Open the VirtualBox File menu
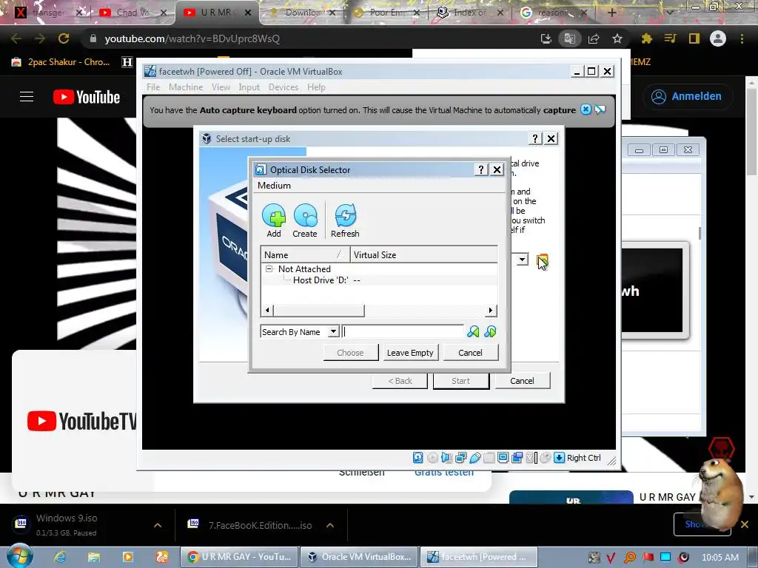The height and width of the screenshot is (568, 758). pos(153,87)
